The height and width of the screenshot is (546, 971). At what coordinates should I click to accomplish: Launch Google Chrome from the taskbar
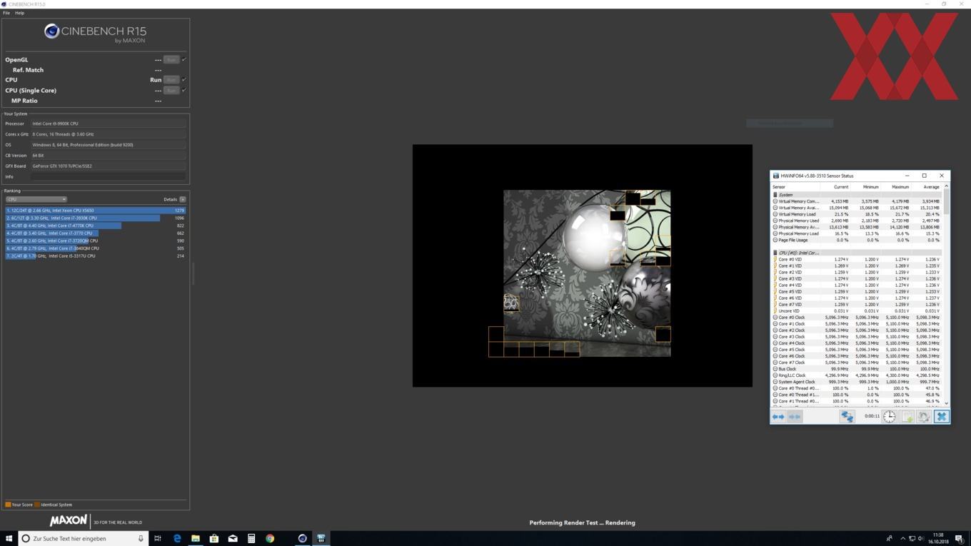[x=270, y=538]
